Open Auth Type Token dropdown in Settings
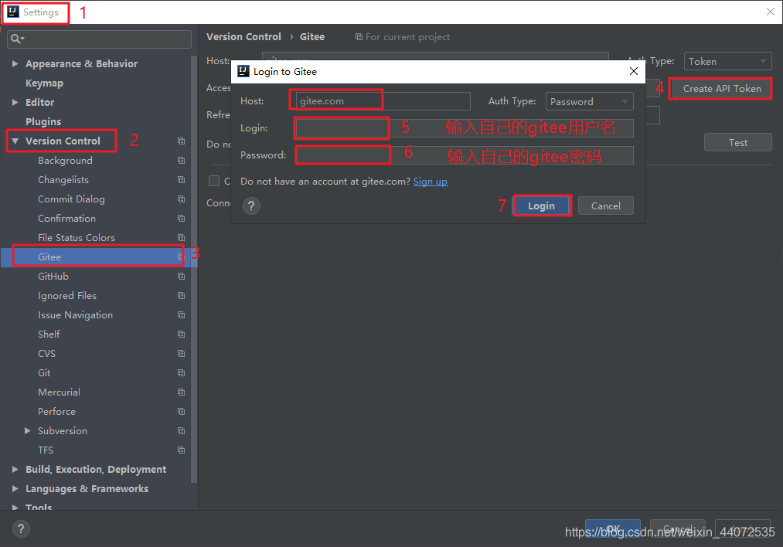 (x=727, y=61)
